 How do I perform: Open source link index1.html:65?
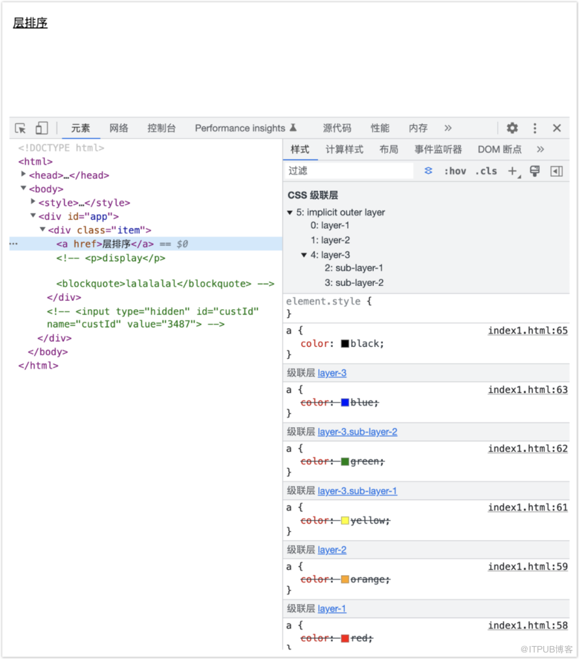(x=528, y=331)
